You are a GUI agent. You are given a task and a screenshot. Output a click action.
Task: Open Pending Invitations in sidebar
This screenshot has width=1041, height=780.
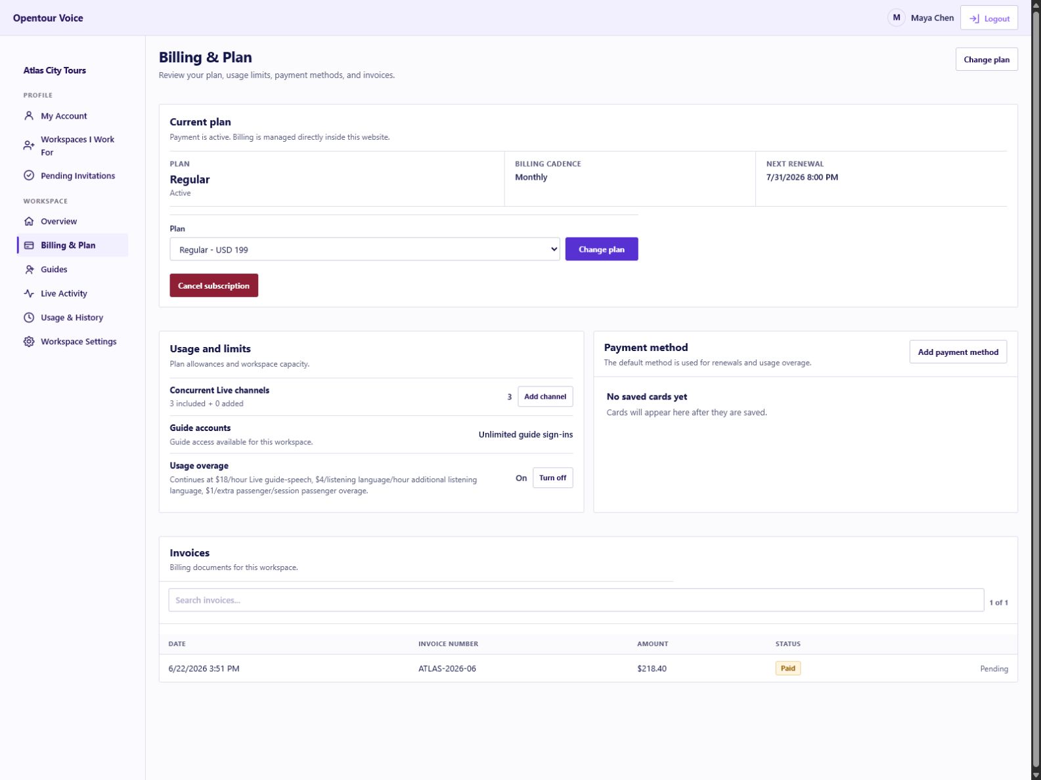click(72, 176)
